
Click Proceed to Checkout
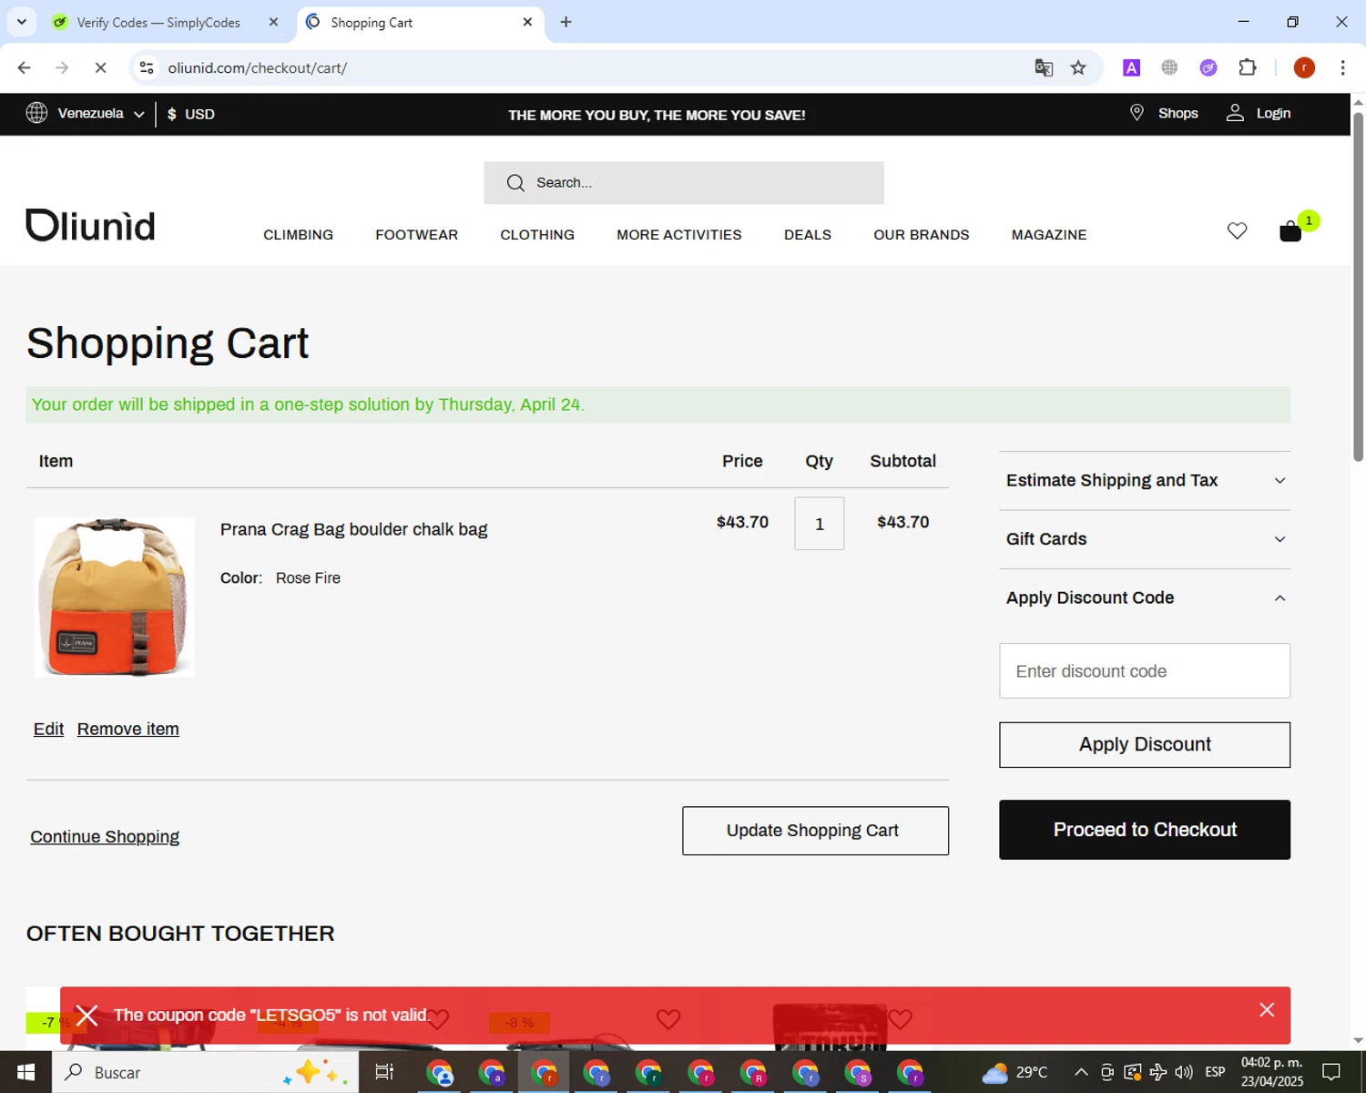pos(1145,830)
